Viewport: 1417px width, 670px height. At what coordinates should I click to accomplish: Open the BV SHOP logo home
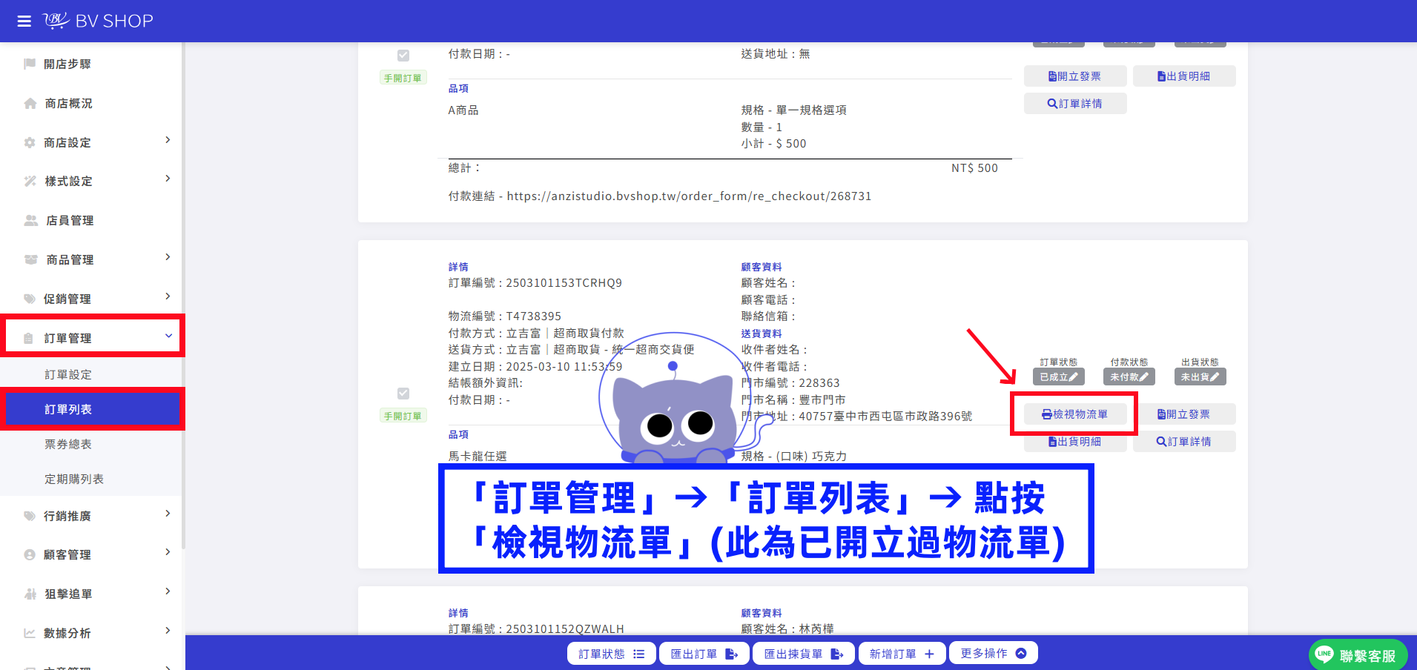[98, 21]
